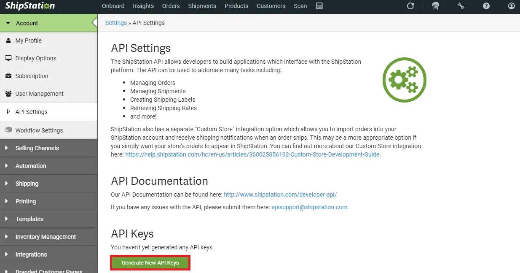Click the 'Managing Orders' bullet text
520x273 pixels.
coord(153,83)
